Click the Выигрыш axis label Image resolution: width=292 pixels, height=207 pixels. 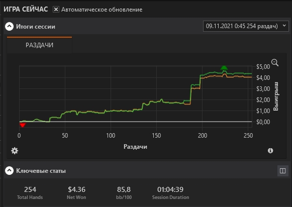[276, 96]
